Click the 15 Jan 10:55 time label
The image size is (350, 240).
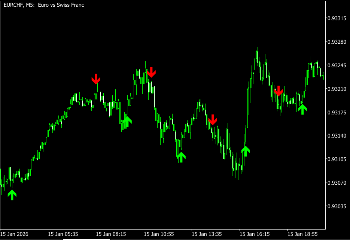point(159,234)
